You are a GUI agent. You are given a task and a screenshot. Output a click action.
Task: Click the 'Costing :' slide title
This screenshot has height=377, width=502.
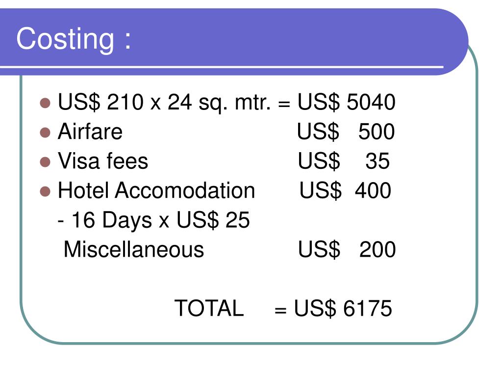[74, 39]
